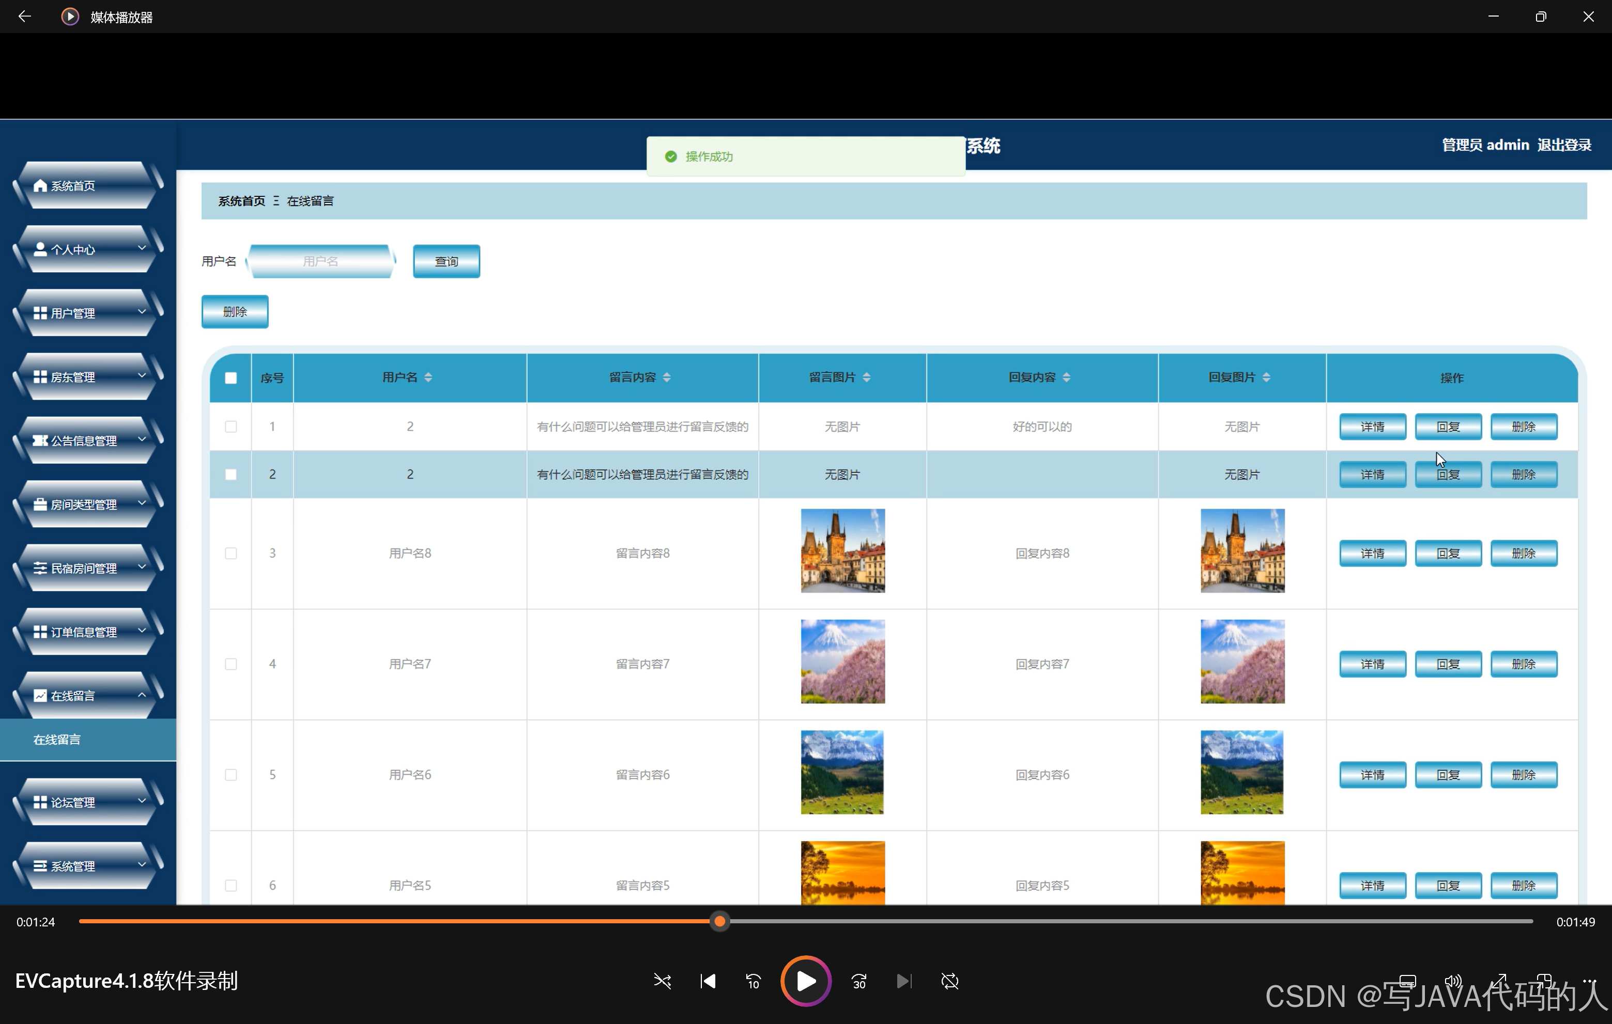Check the select-all checkbox in table header

tap(231, 378)
